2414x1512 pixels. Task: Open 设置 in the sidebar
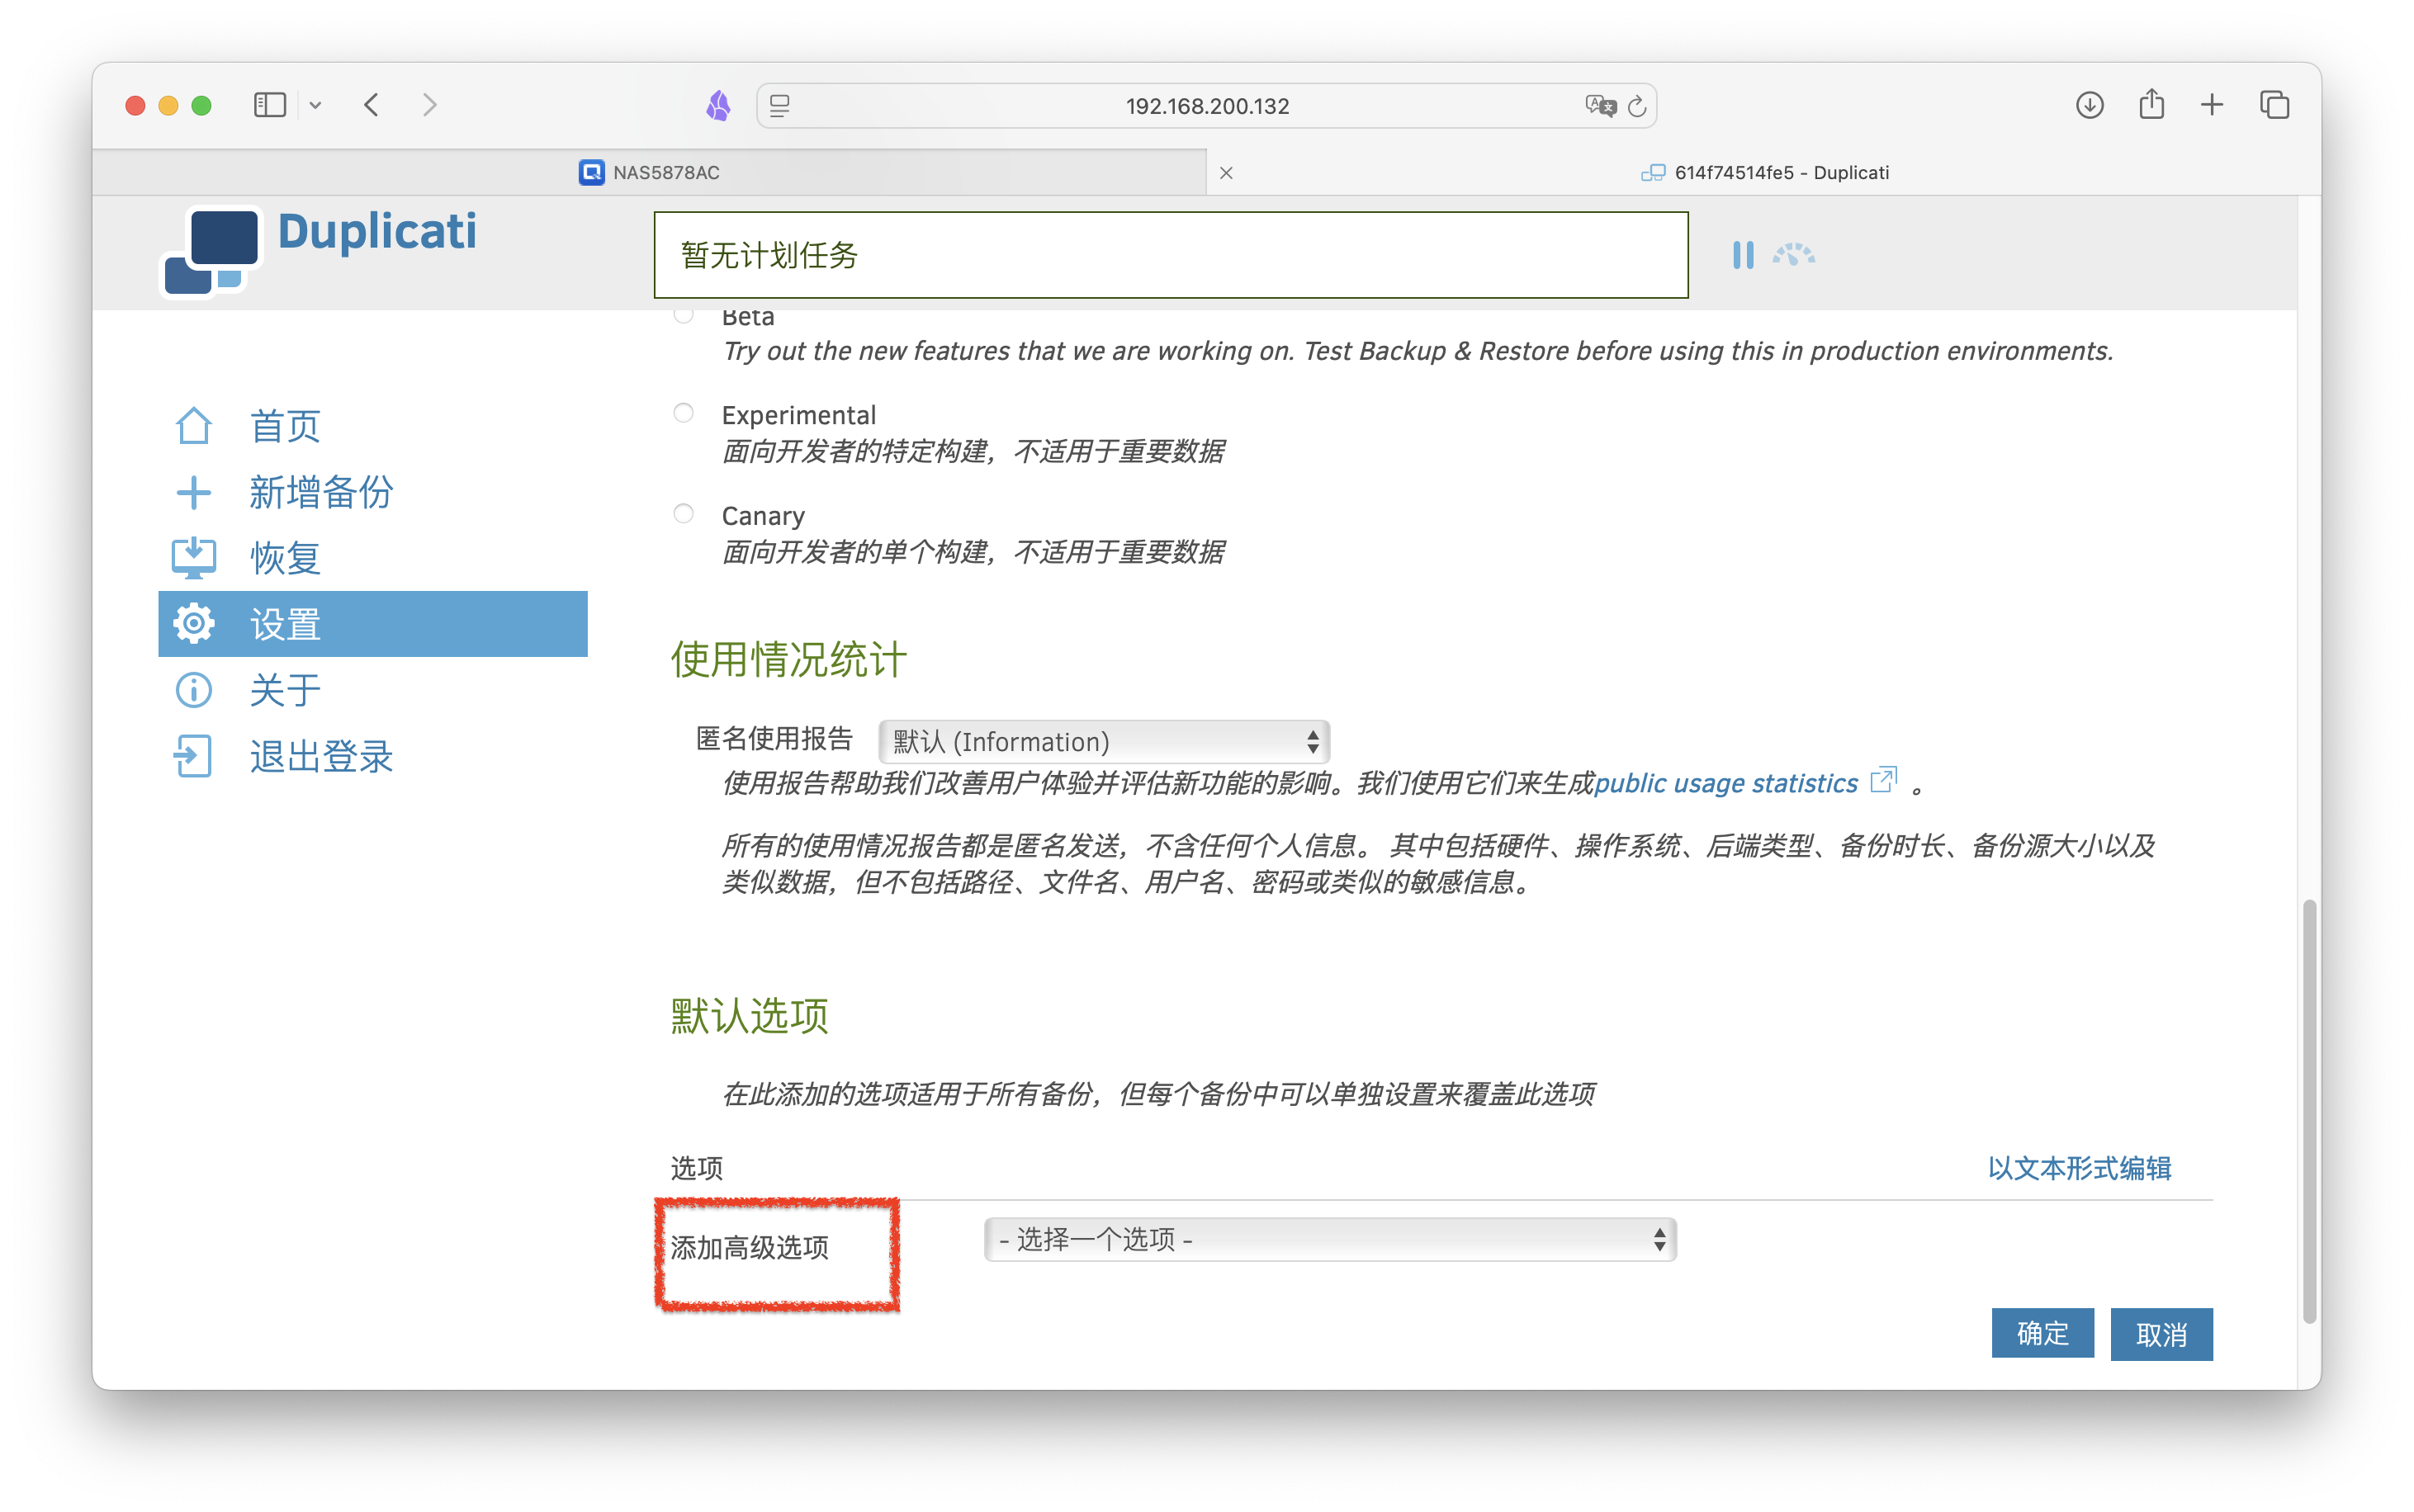tap(373, 624)
